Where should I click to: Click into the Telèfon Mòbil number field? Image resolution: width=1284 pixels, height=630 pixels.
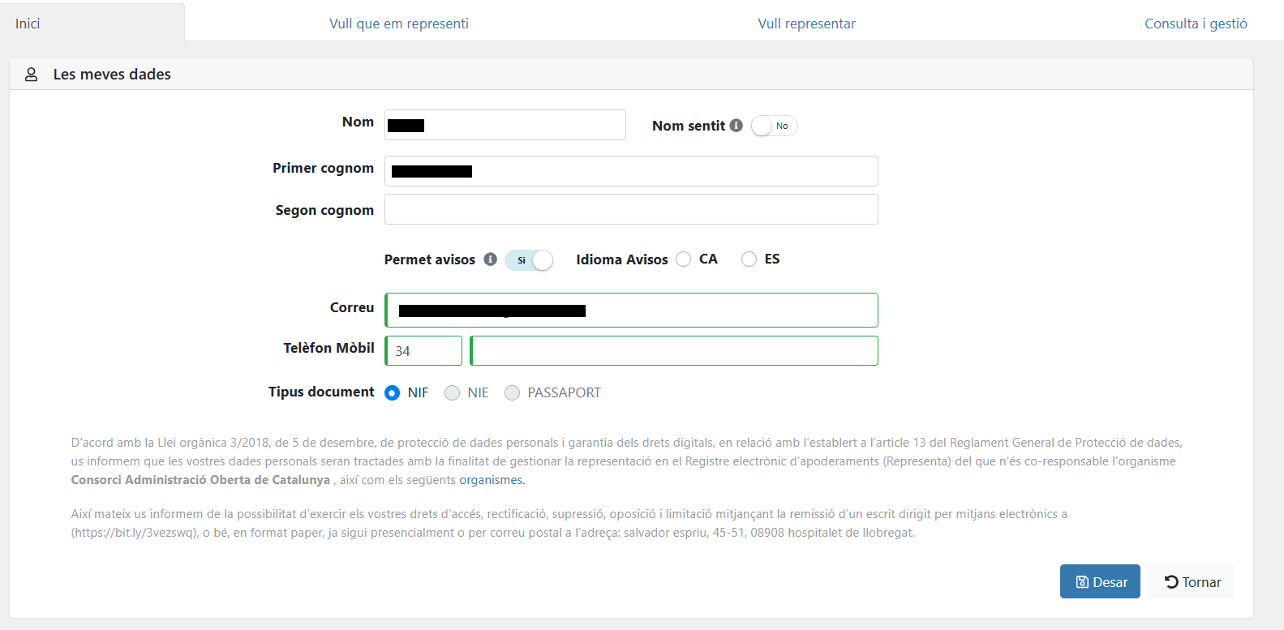[x=674, y=350]
